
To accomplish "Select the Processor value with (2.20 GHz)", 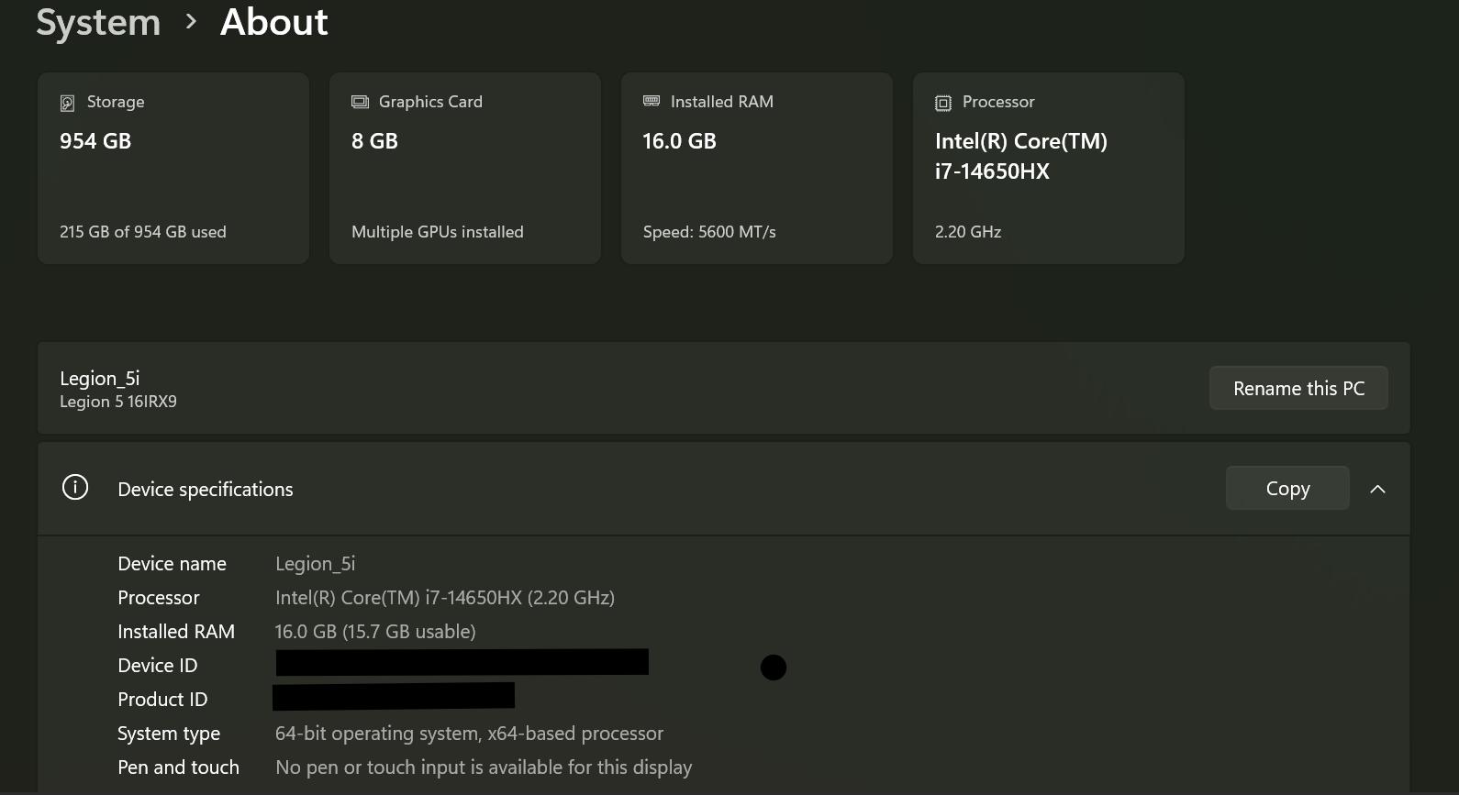I will (445, 598).
